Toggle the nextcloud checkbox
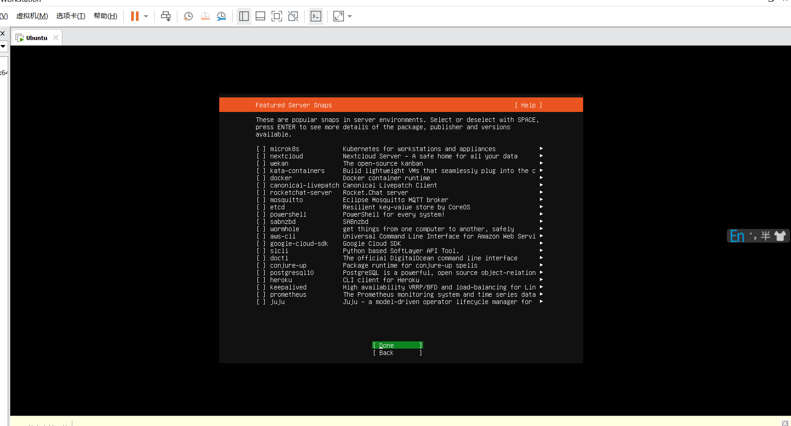Viewport: 791px width, 426px height. coord(261,156)
